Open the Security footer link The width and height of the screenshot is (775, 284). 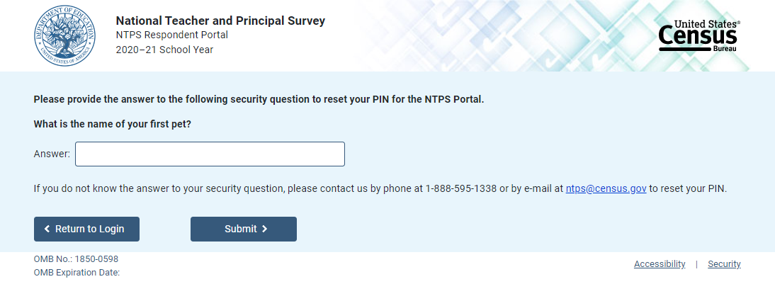point(724,264)
